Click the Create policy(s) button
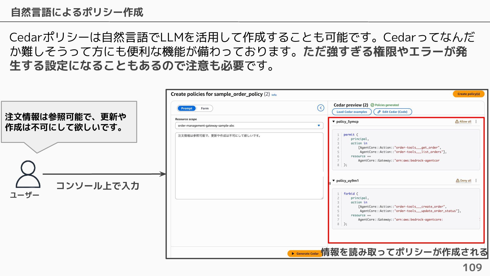 coord(469,94)
